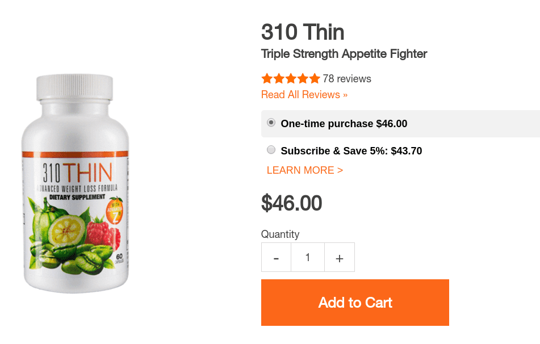Click the Triple Strength Appetite Fighter subtitle
Image resolution: width=540 pixels, height=344 pixels.
(344, 54)
